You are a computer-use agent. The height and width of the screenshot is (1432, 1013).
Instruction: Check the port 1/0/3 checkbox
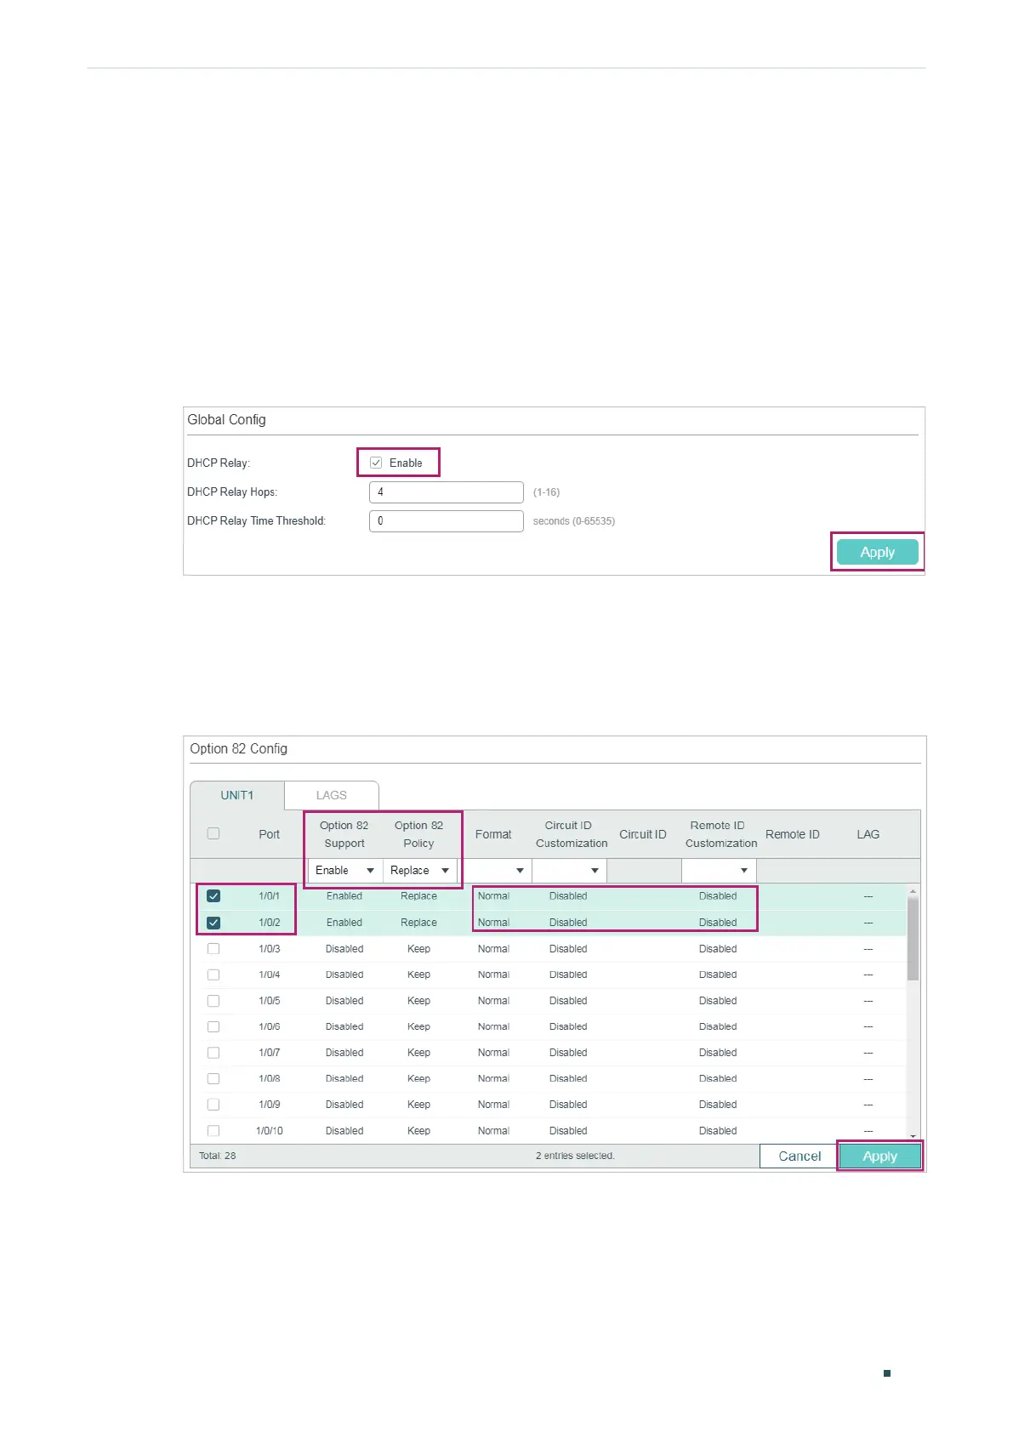point(213,949)
